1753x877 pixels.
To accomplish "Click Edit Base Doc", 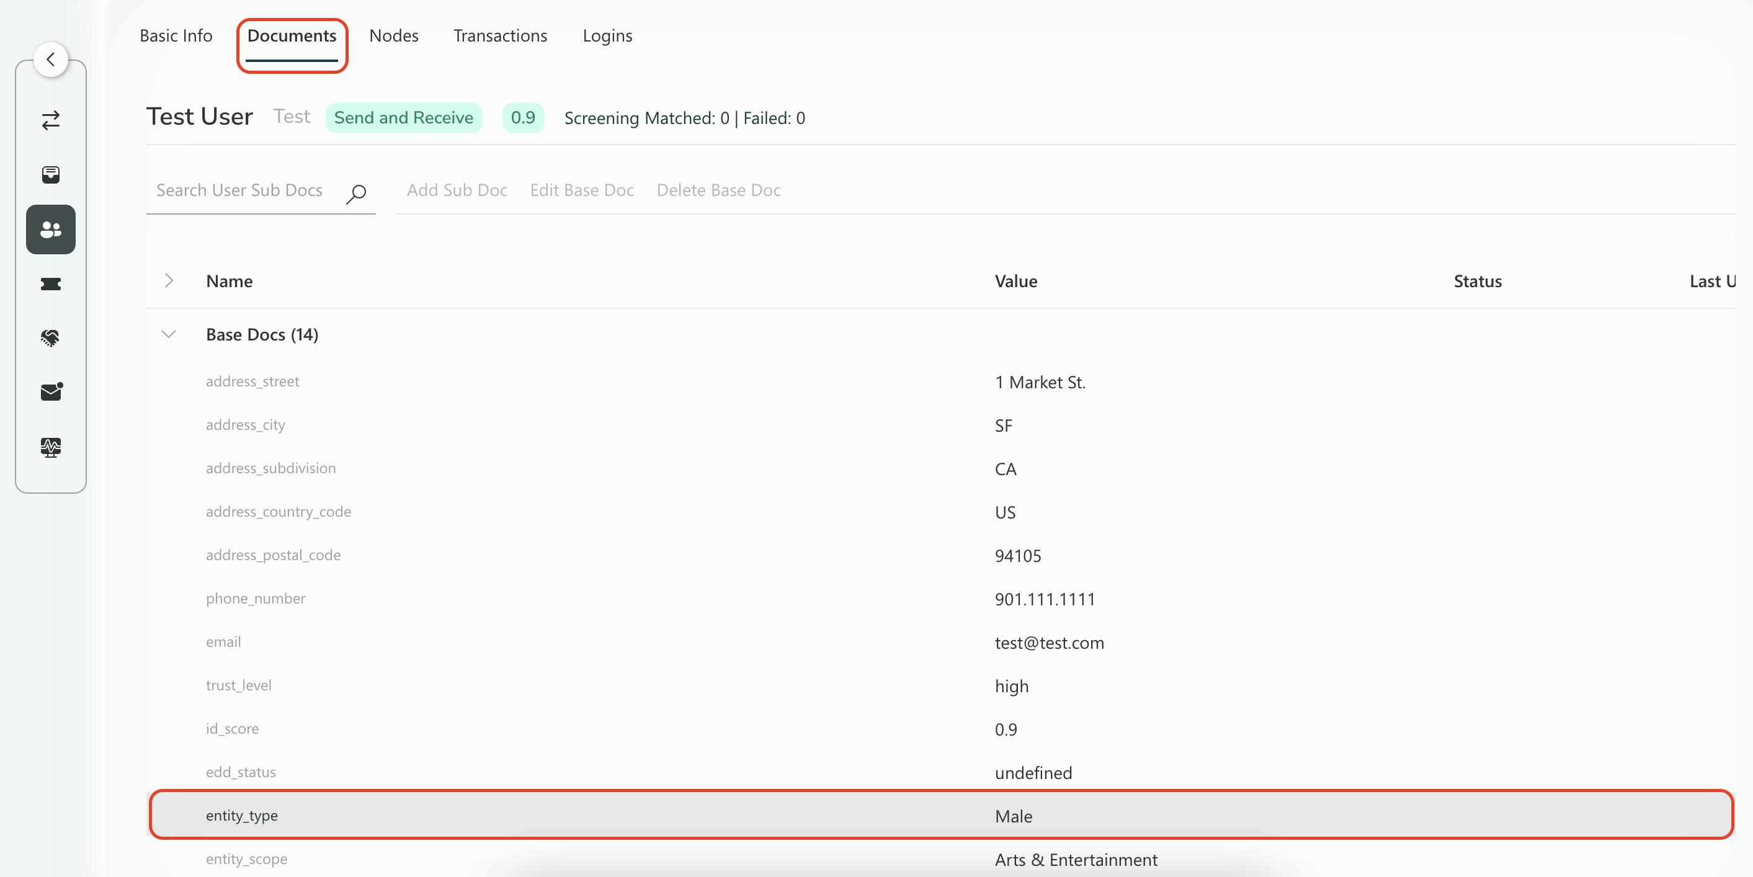I will [582, 190].
